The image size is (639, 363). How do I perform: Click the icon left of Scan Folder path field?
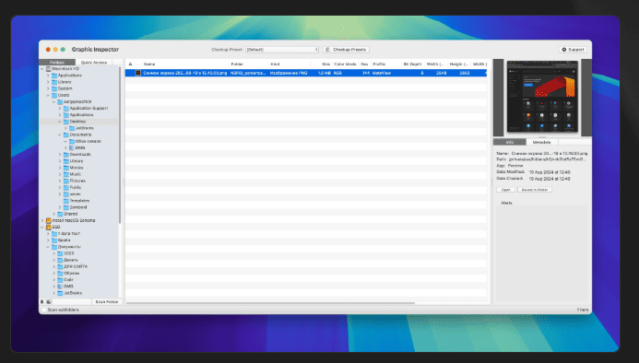pyautogui.click(x=49, y=302)
